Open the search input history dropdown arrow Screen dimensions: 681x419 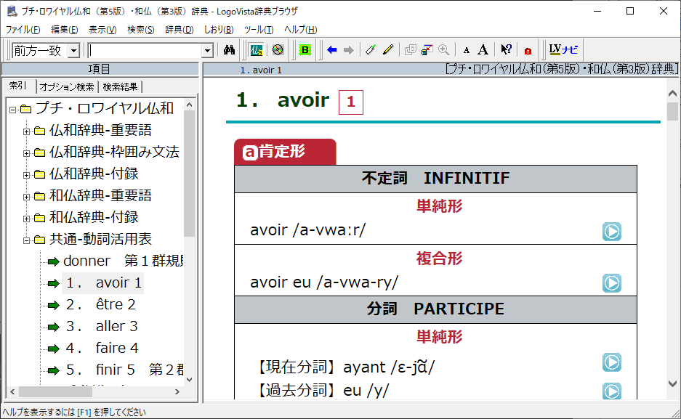pos(207,51)
